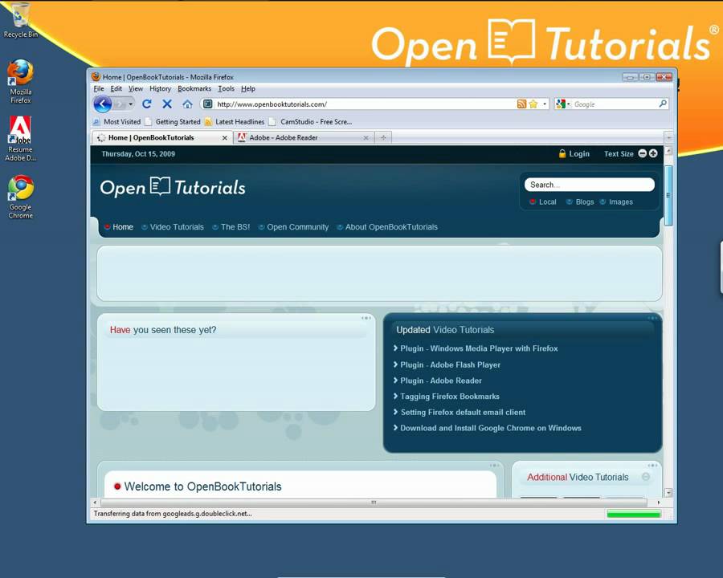The height and width of the screenshot is (578, 723).
Task: Click the address bar URL field
Action: pos(364,104)
